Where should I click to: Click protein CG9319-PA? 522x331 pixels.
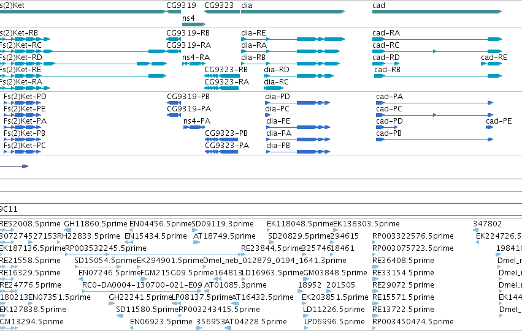point(174,115)
